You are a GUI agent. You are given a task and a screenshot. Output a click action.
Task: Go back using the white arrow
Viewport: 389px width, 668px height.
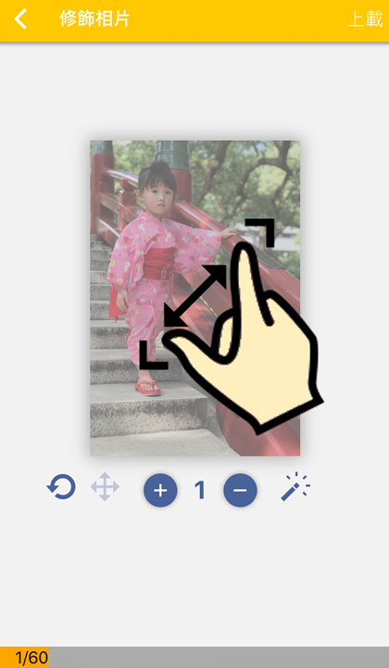pyautogui.click(x=20, y=19)
